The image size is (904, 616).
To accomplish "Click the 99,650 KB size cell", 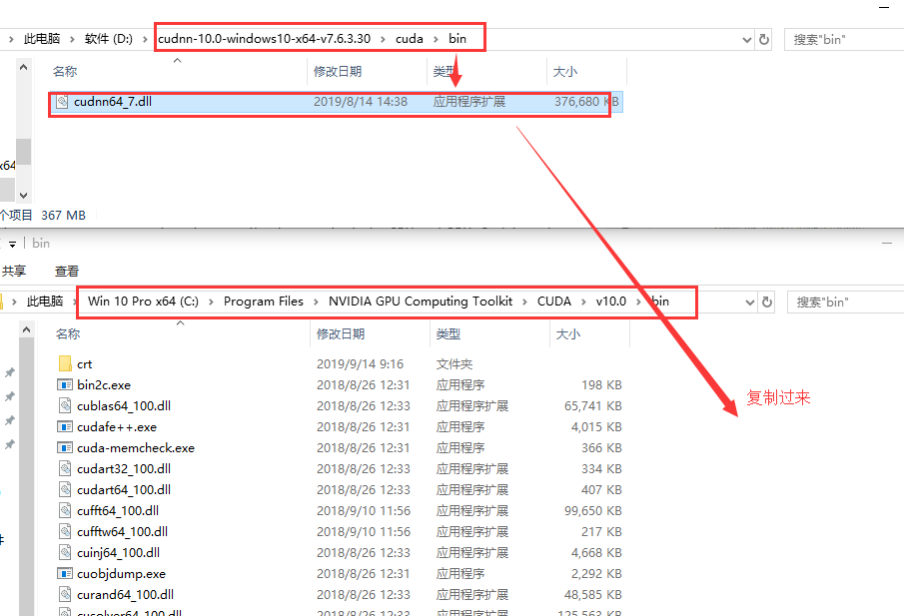I will point(592,510).
